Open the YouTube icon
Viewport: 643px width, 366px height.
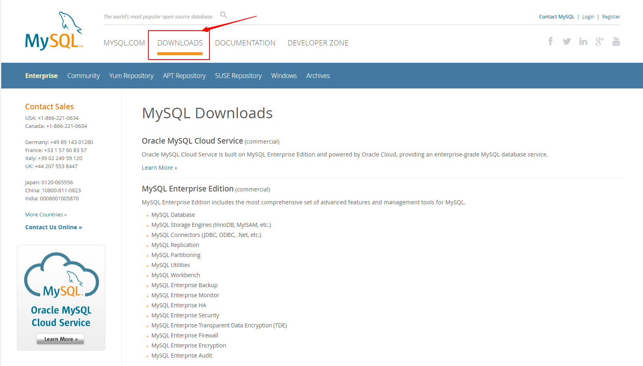(616, 41)
